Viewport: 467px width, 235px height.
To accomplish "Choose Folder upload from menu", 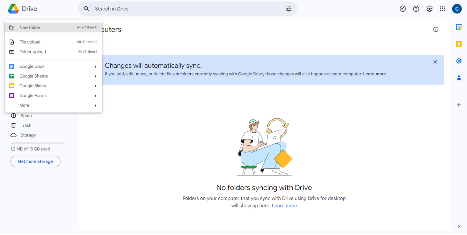I will [x=54, y=52].
